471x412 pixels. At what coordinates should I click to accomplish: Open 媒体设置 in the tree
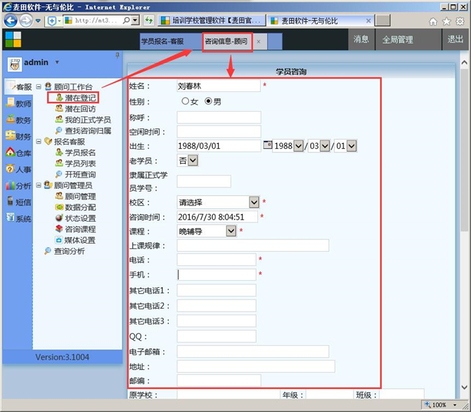[76, 240]
